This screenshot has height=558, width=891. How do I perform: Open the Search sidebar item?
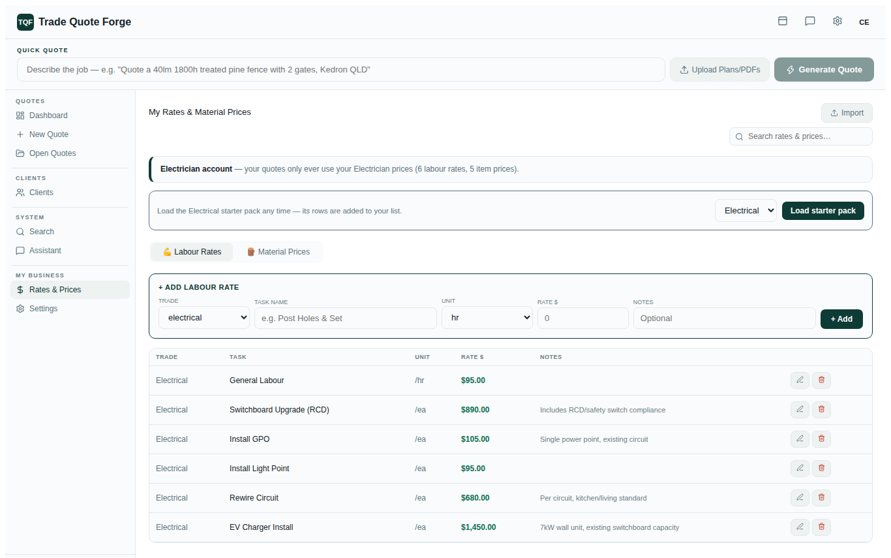pos(70,232)
